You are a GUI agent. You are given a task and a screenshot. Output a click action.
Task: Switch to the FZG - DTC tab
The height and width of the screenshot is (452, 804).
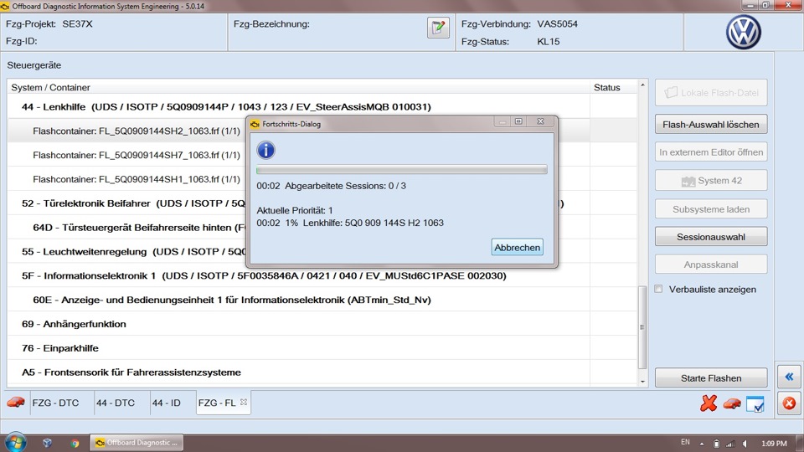point(55,403)
